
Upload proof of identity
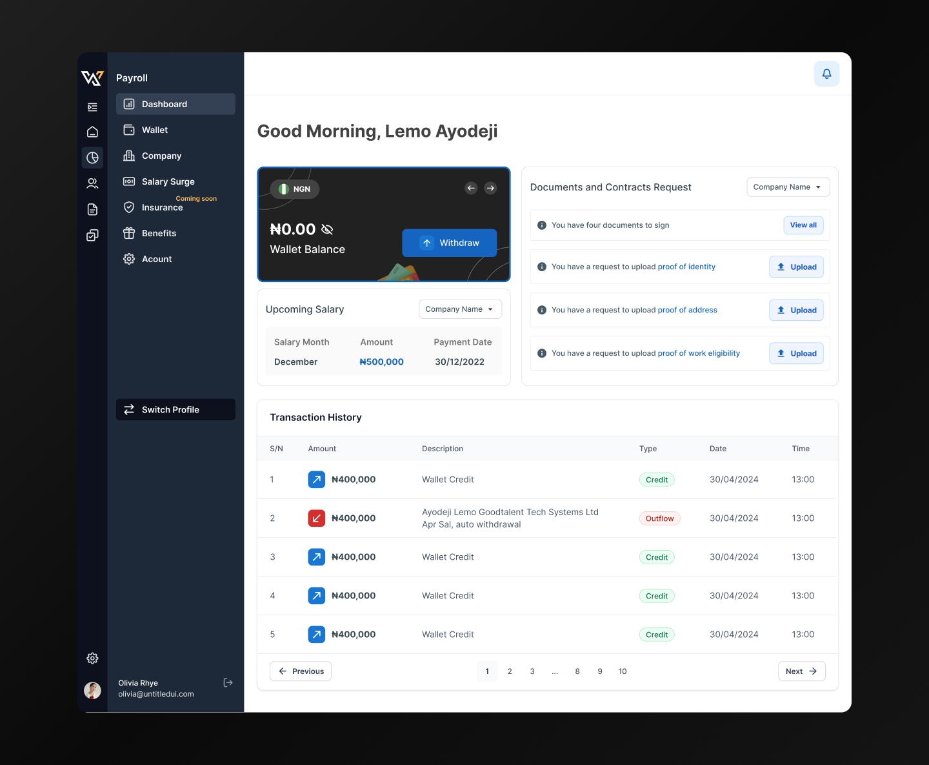[796, 267]
